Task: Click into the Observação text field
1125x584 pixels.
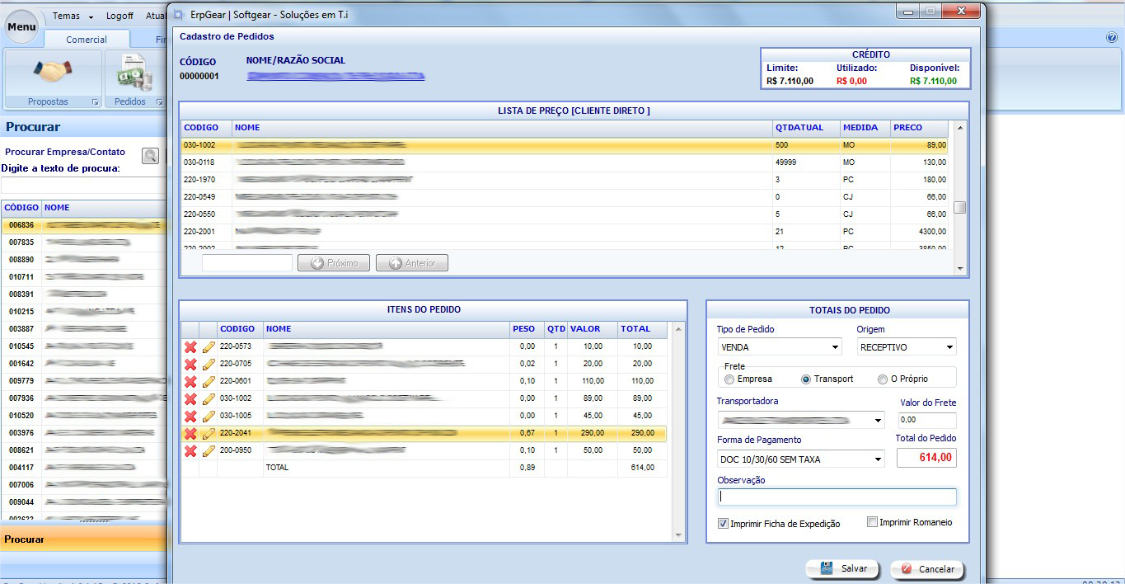Action: click(x=837, y=497)
